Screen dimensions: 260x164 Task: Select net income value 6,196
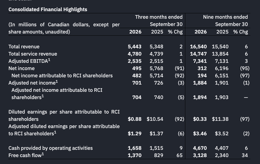point(222,69)
